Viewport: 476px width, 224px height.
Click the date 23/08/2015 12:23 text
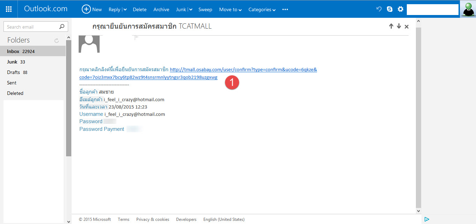(x=128, y=107)
